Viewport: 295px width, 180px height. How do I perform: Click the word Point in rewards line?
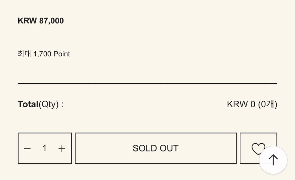point(62,54)
